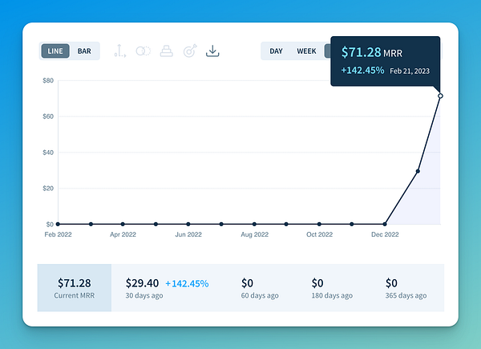The width and height of the screenshot is (481, 349).
Task: Click the Jun 2022 x-axis label
Action: (x=188, y=234)
